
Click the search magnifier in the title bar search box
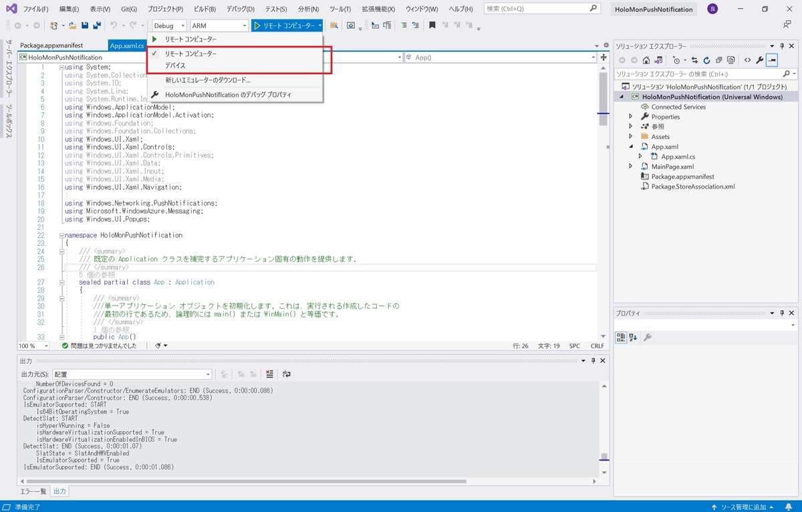593,9
